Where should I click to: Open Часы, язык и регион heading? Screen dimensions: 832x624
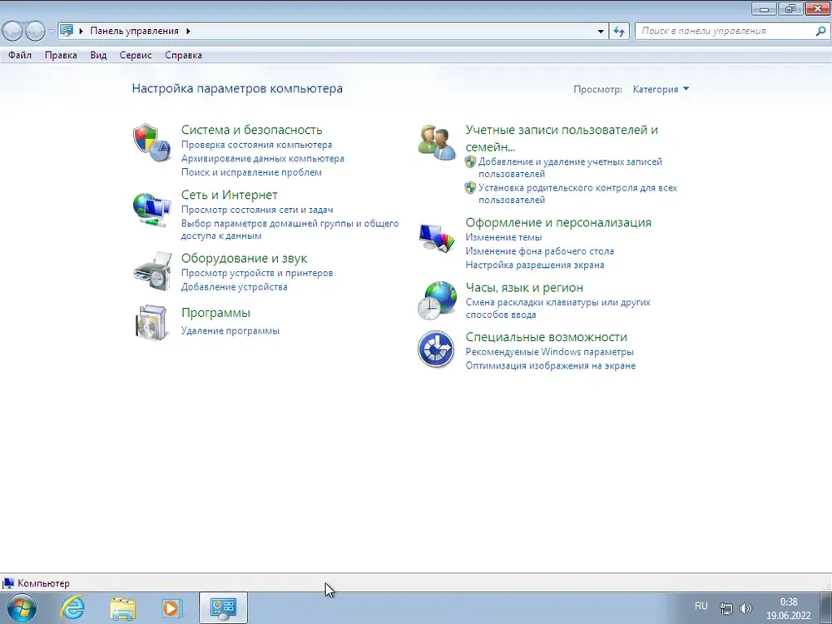(524, 288)
